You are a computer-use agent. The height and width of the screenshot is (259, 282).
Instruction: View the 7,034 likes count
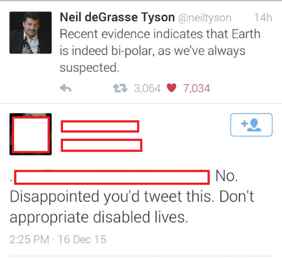click(x=196, y=88)
